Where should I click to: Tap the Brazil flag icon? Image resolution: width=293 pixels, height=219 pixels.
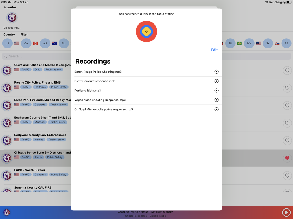pyautogui.click(x=239, y=44)
